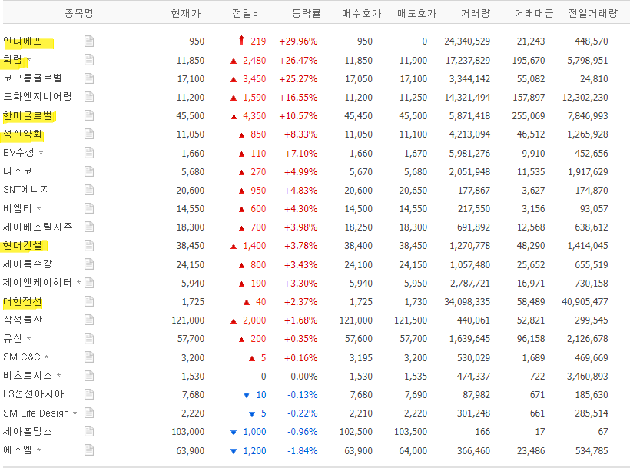Open the 인디에프 stock link

pos(22,41)
